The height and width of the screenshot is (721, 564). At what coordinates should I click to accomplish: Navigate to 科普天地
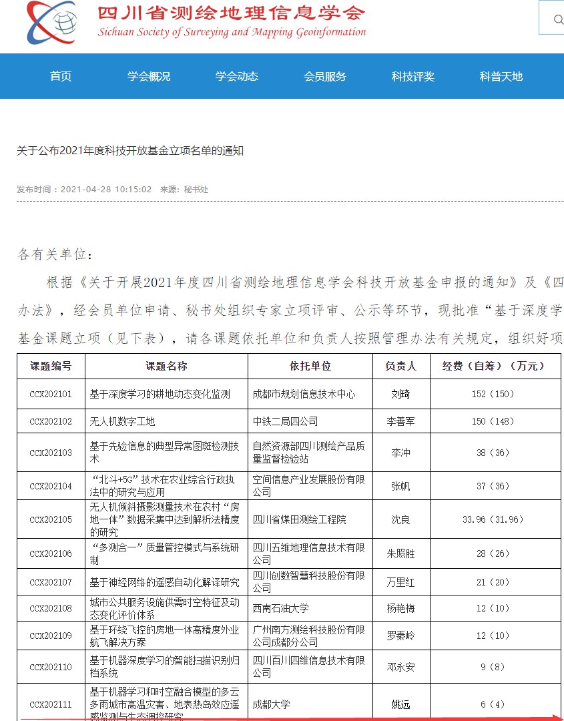click(501, 76)
